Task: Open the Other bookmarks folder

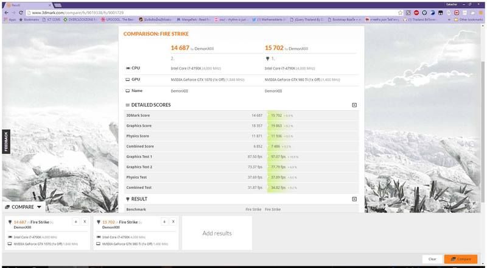Action: (x=468, y=19)
